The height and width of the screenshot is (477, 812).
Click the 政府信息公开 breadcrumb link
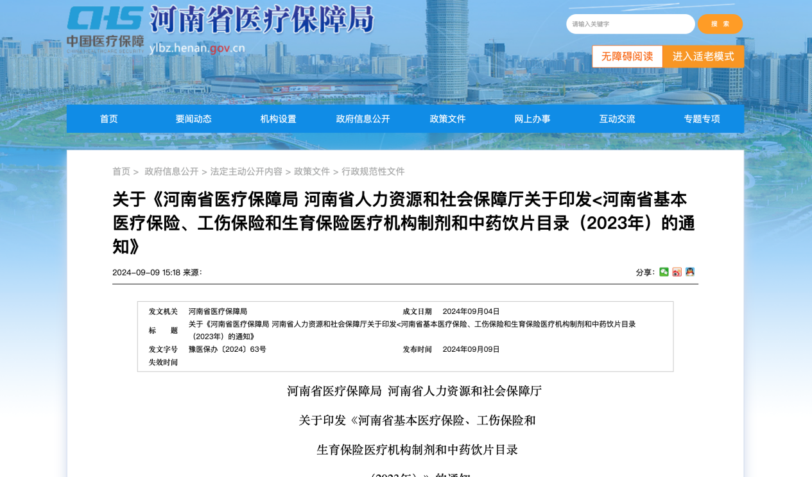pos(171,171)
